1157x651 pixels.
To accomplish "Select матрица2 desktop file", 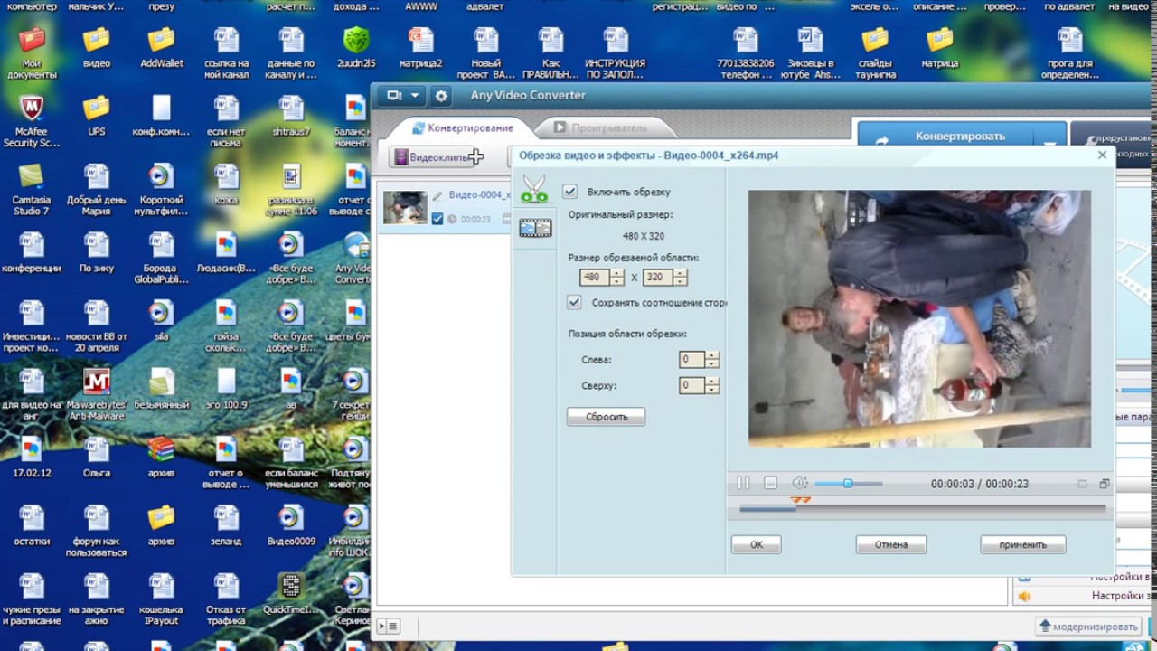I will point(421,48).
